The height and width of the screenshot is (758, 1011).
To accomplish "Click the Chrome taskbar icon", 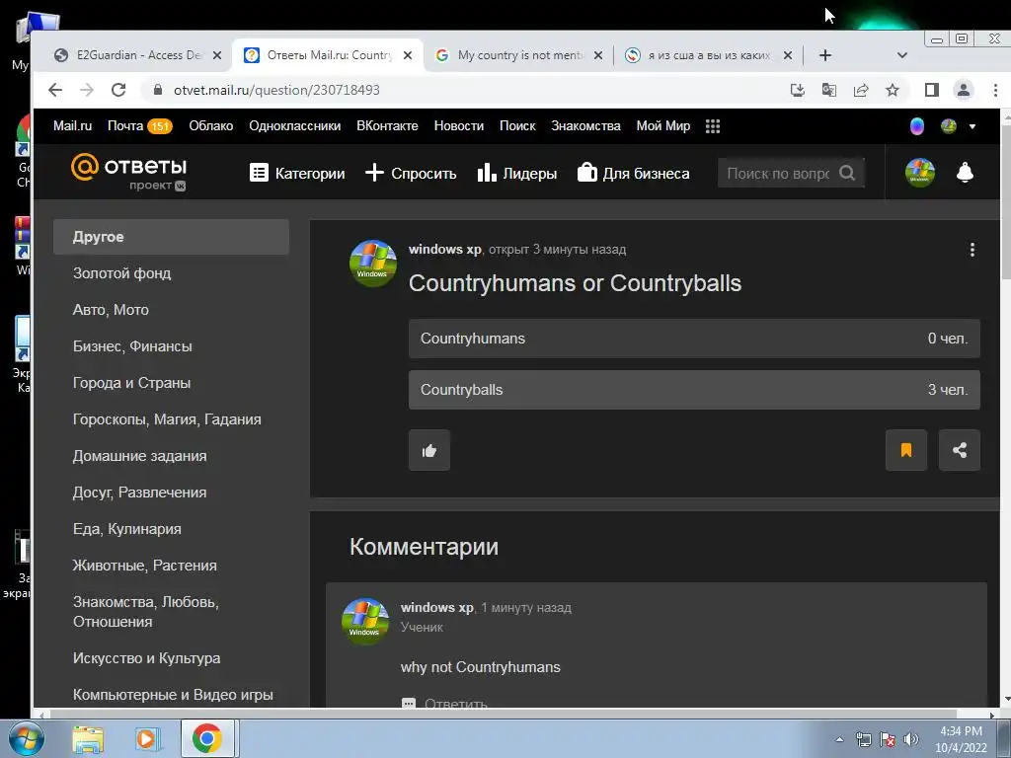I will [x=206, y=738].
